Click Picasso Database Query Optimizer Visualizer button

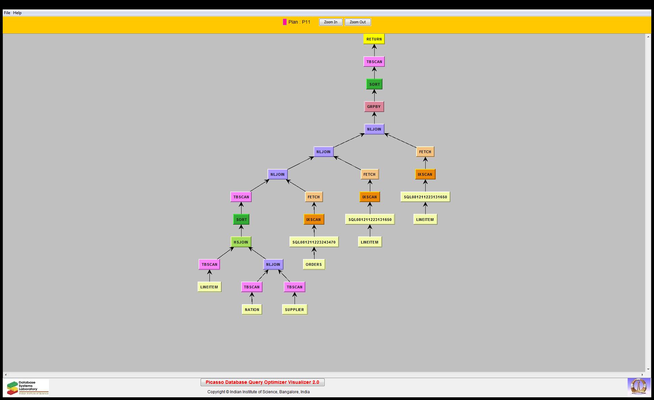click(262, 382)
